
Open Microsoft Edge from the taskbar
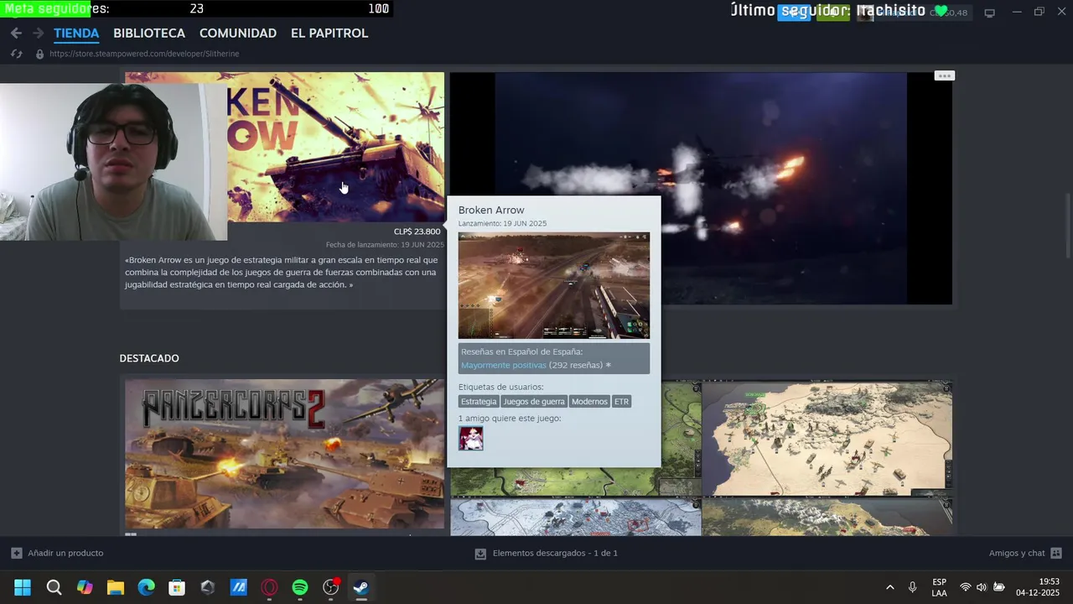point(146,587)
